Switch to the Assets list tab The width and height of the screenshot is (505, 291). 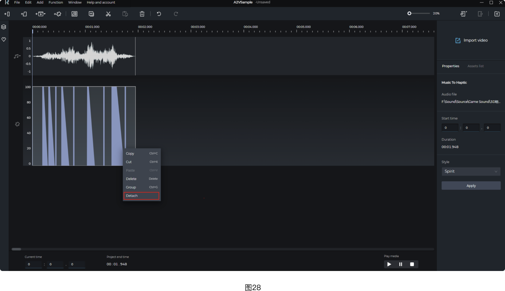coord(475,66)
